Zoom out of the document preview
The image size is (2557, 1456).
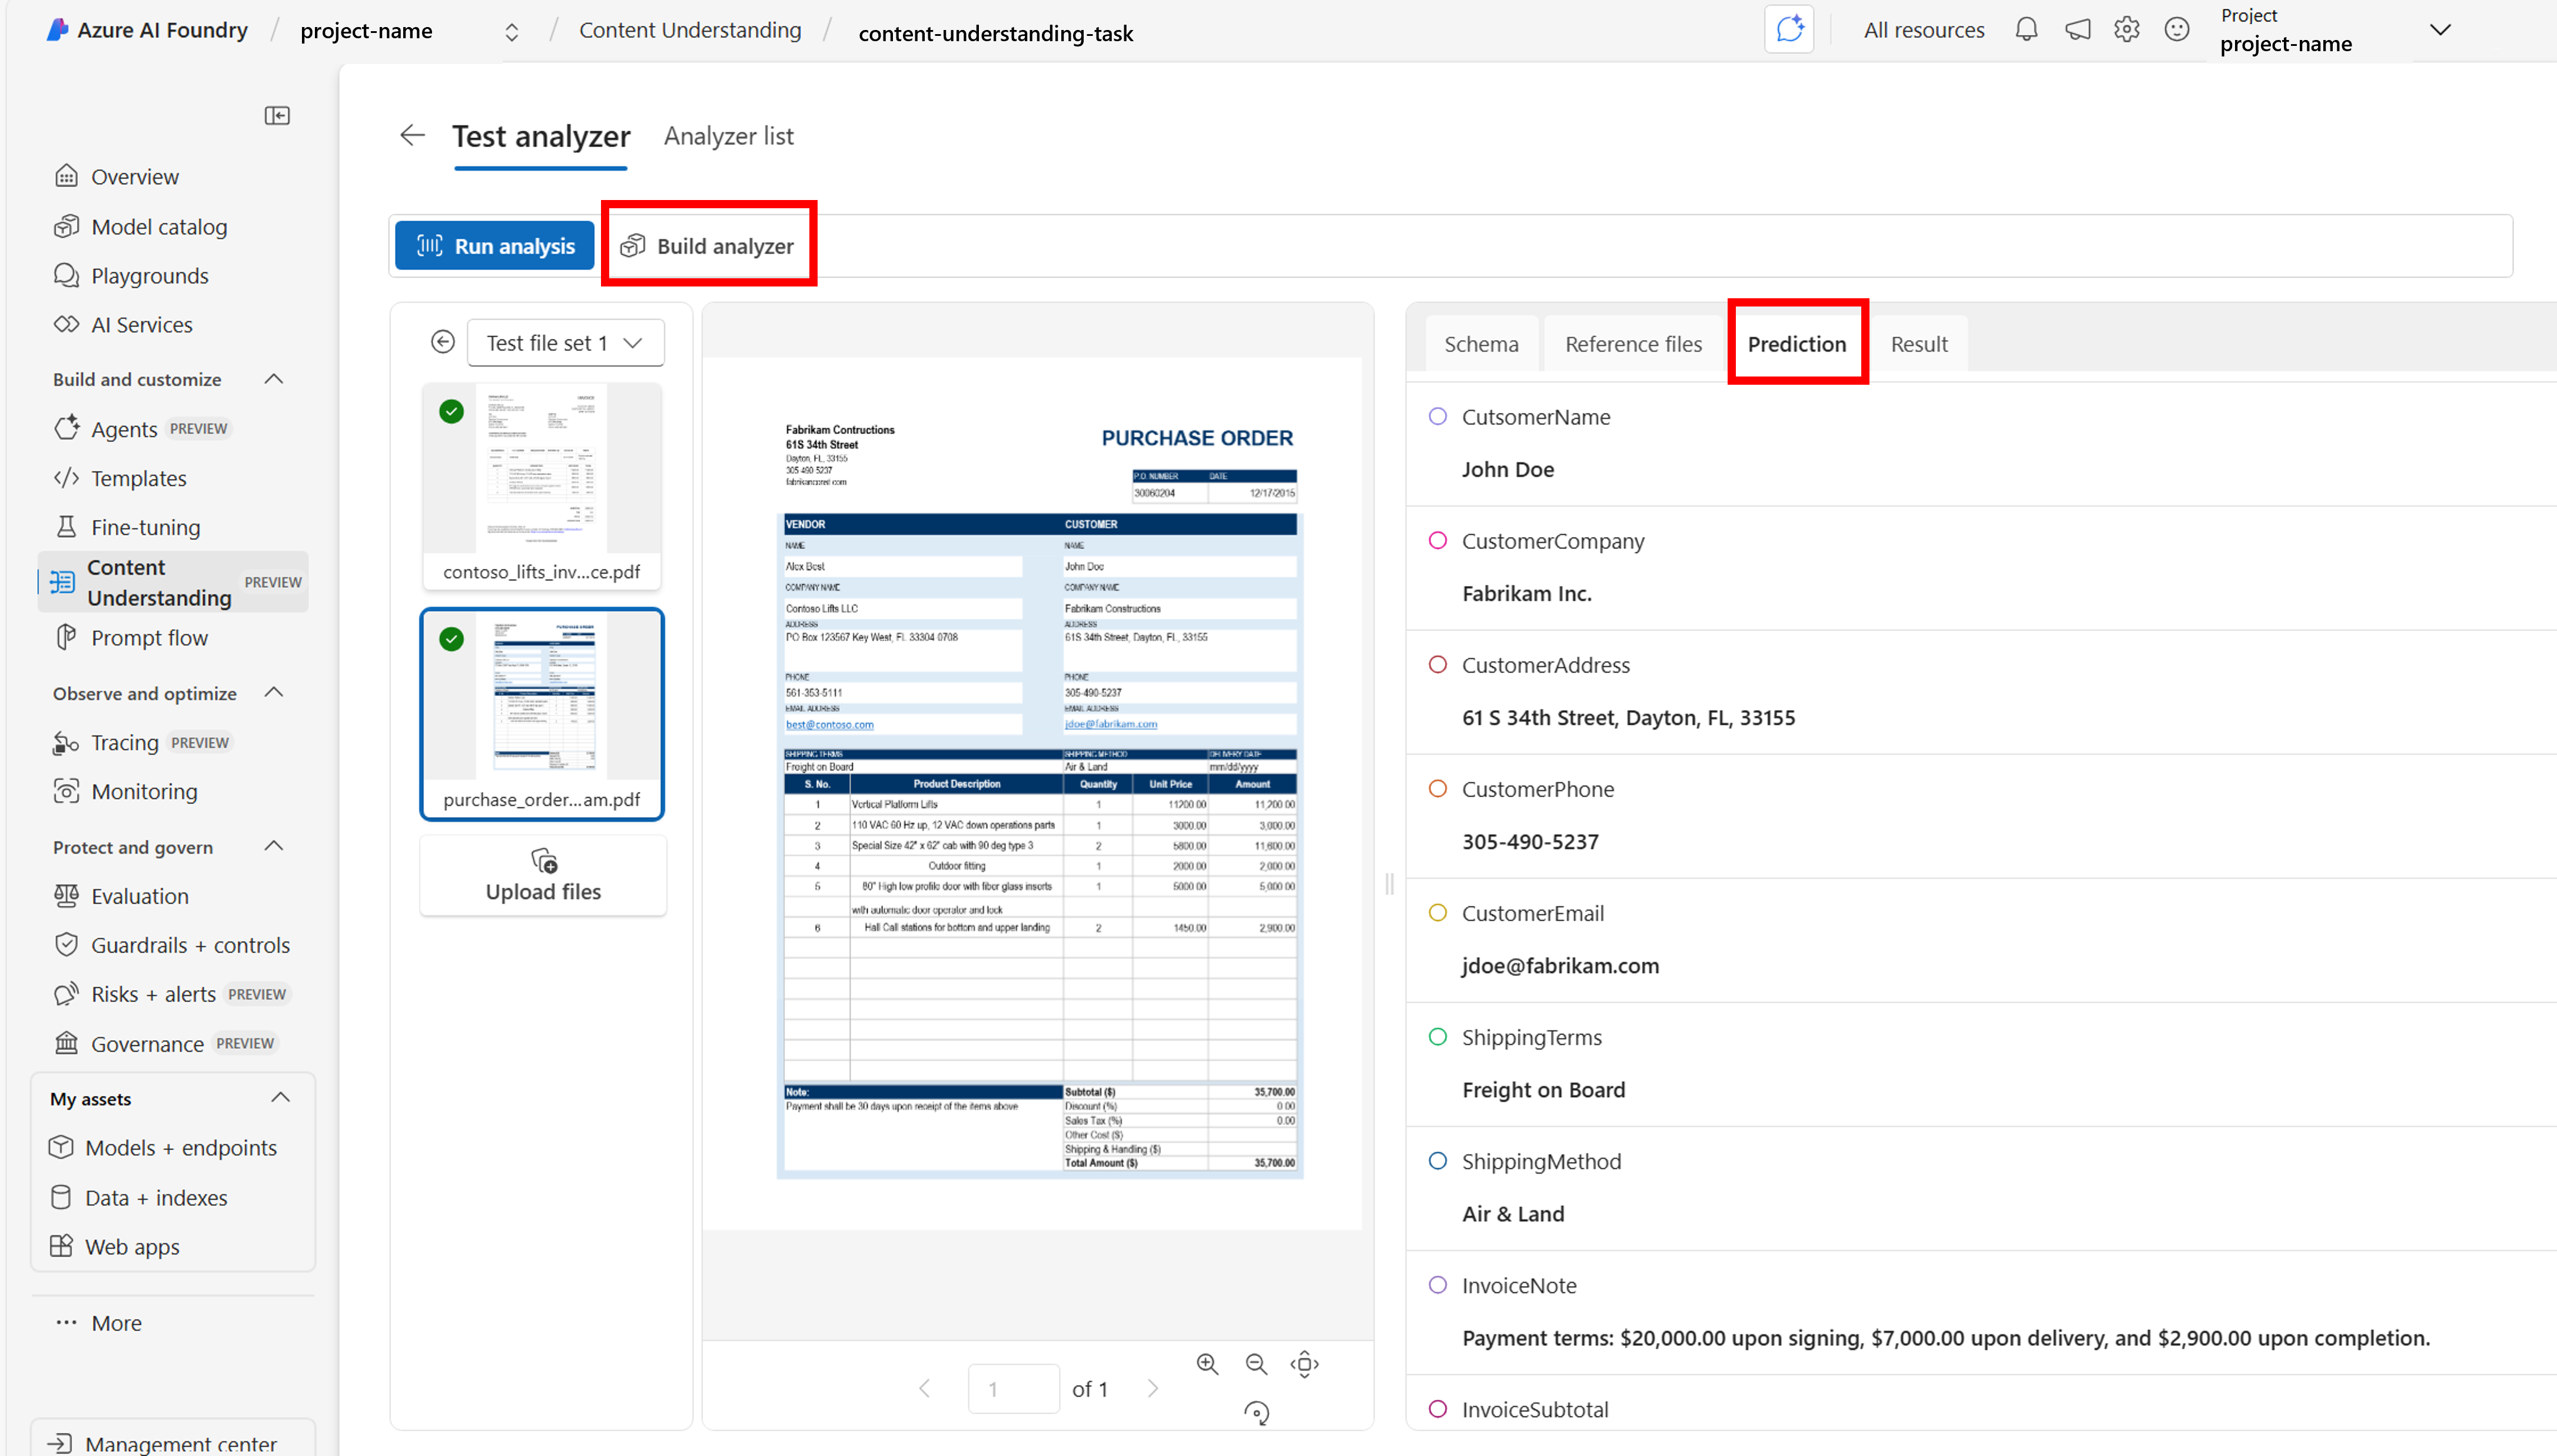[x=1257, y=1364]
